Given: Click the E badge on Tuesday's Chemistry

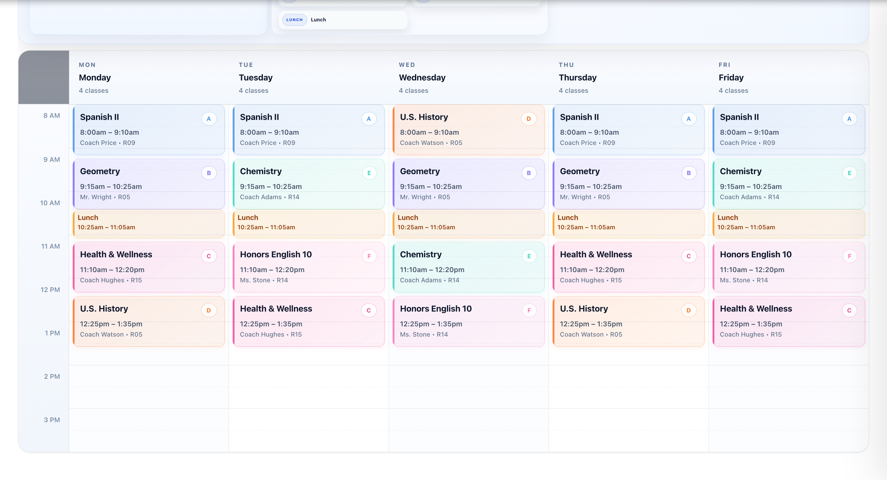Looking at the screenshot, I should click(x=369, y=173).
